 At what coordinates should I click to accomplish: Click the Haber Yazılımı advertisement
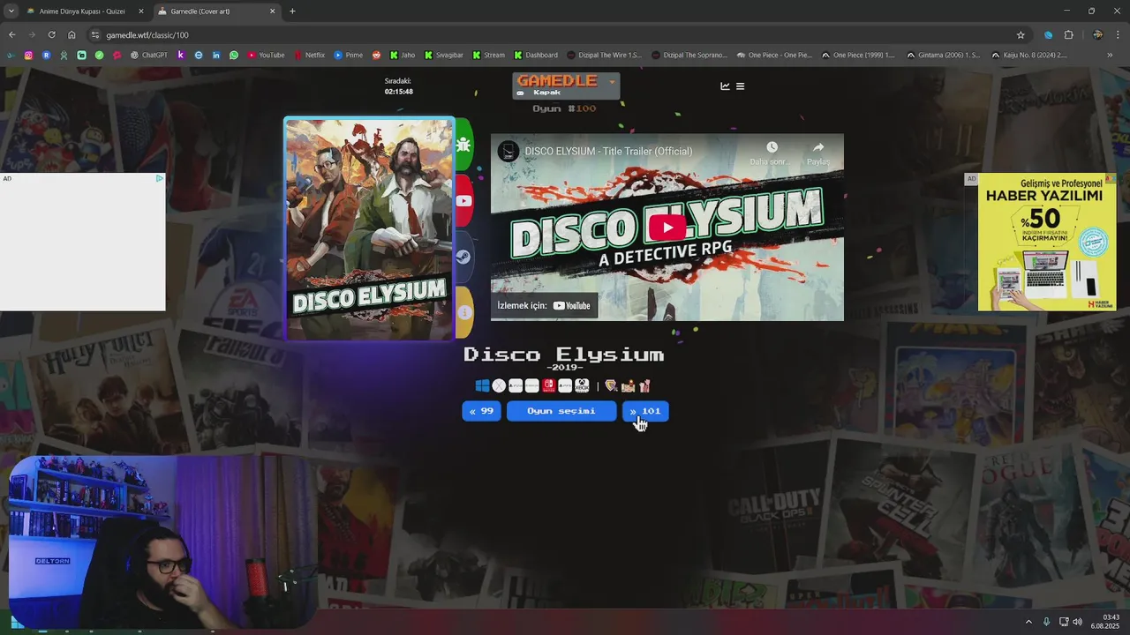click(1047, 242)
